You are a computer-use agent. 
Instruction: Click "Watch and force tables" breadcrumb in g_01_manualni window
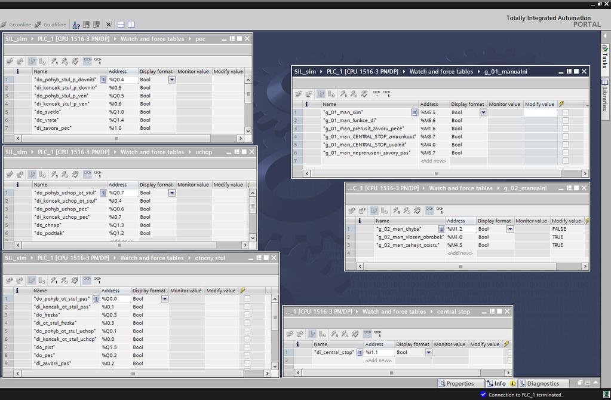(441, 72)
